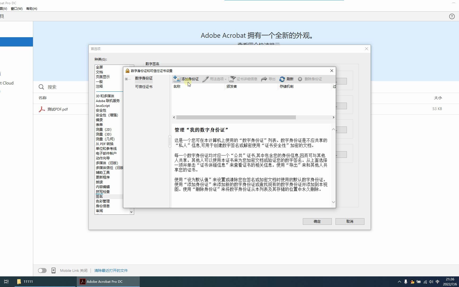Click the 大小 column header in the file list
Screen dimensions: 459x287
pos(438,98)
